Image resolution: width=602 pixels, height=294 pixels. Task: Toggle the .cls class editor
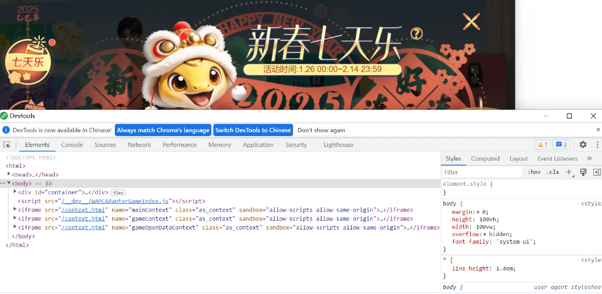553,172
